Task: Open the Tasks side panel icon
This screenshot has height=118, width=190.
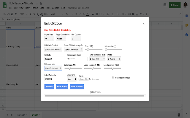Action: (x=186, y=35)
